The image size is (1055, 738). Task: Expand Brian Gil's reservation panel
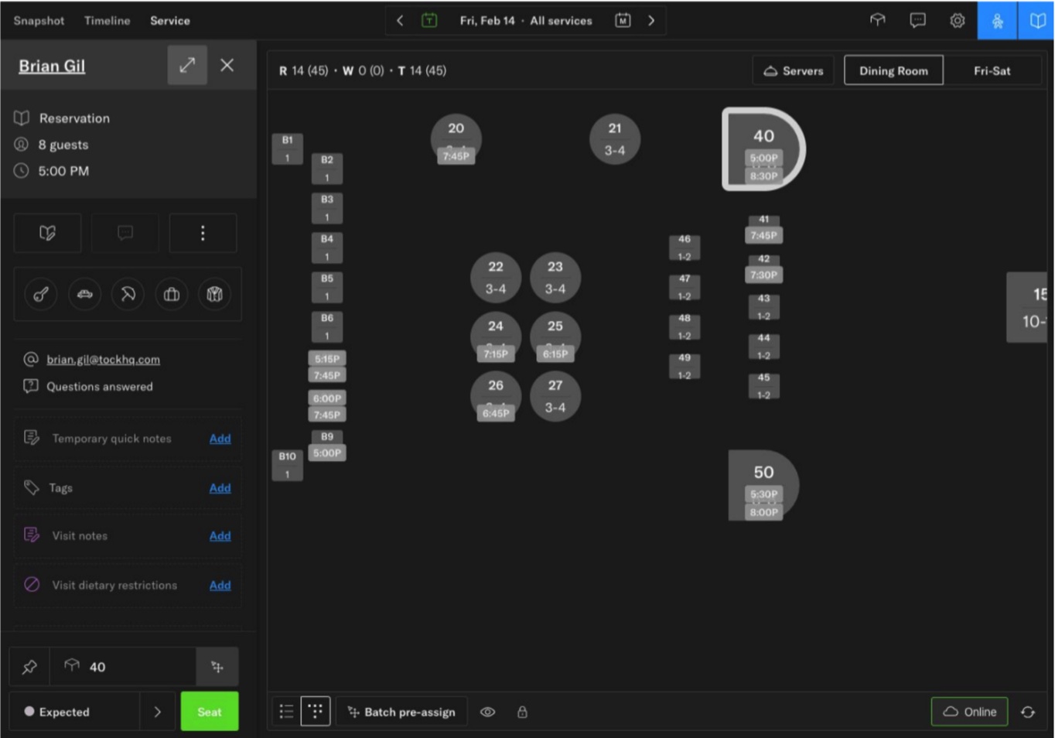click(187, 66)
